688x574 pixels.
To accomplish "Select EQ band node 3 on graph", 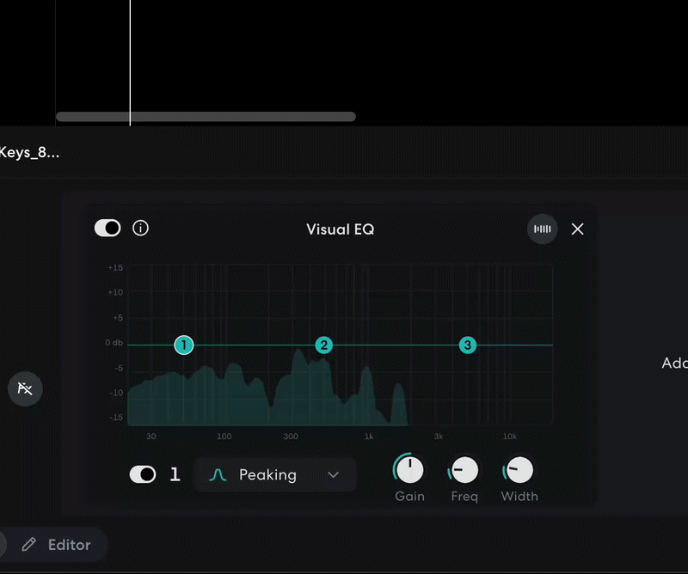I will (467, 345).
